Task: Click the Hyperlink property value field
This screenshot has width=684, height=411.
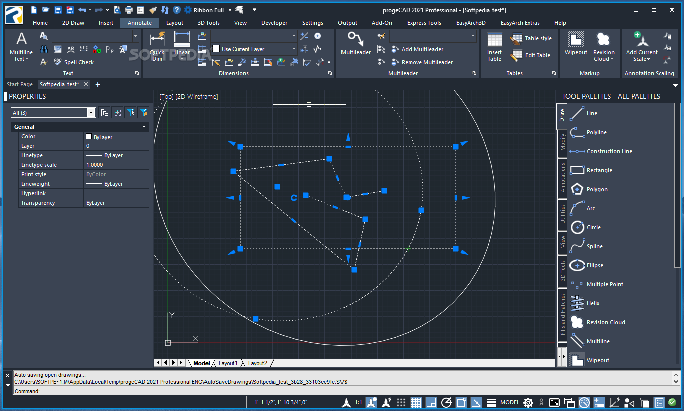Action: [x=116, y=193]
